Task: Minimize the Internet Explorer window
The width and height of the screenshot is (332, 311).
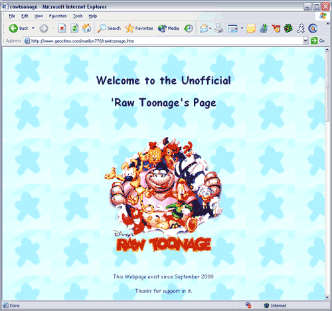Action: click(307, 7)
